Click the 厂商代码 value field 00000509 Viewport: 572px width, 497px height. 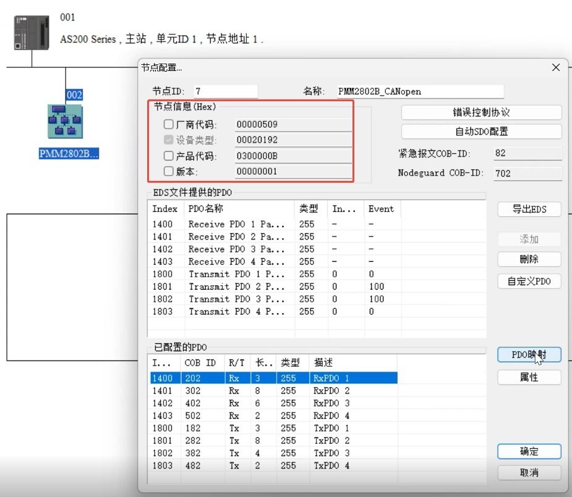tap(293, 125)
